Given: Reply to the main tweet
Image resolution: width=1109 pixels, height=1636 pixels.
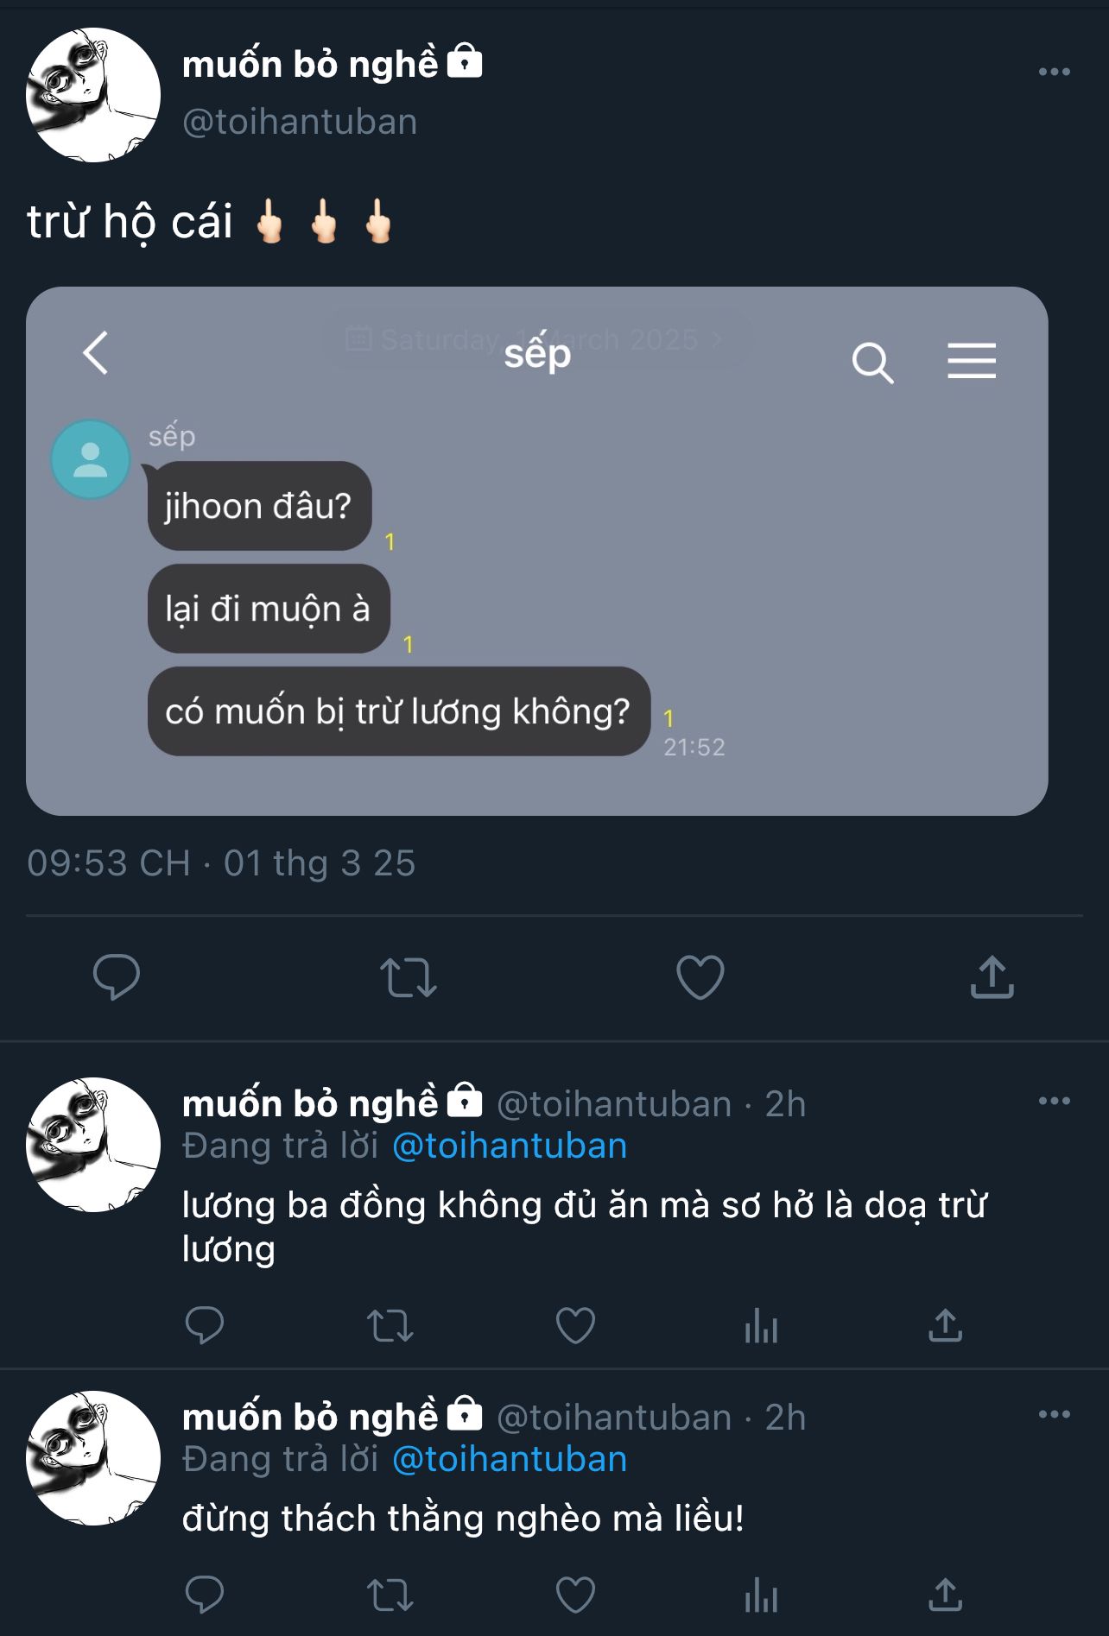Looking at the screenshot, I should tap(117, 977).
